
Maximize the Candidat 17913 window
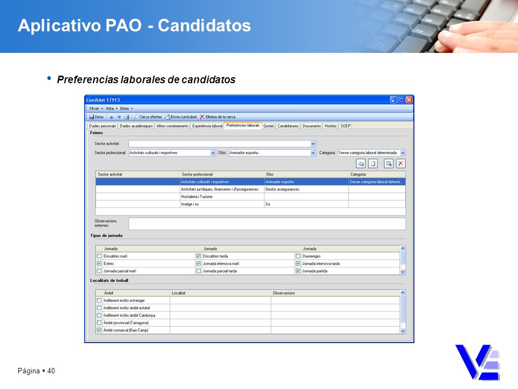point(401,100)
